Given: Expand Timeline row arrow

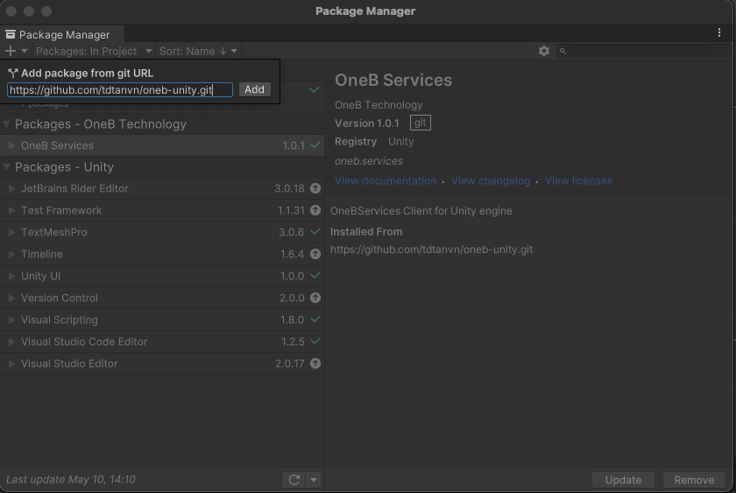Looking at the screenshot, I should [x=11, y=254].
